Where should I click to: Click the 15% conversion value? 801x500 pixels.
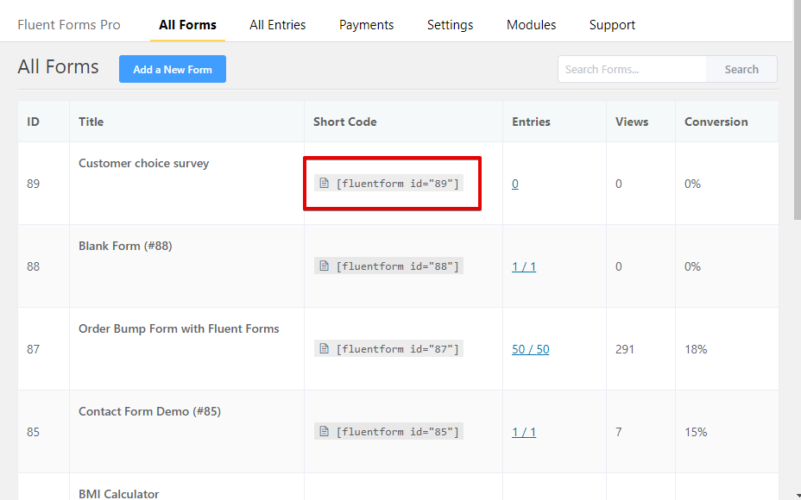[696, 432]
